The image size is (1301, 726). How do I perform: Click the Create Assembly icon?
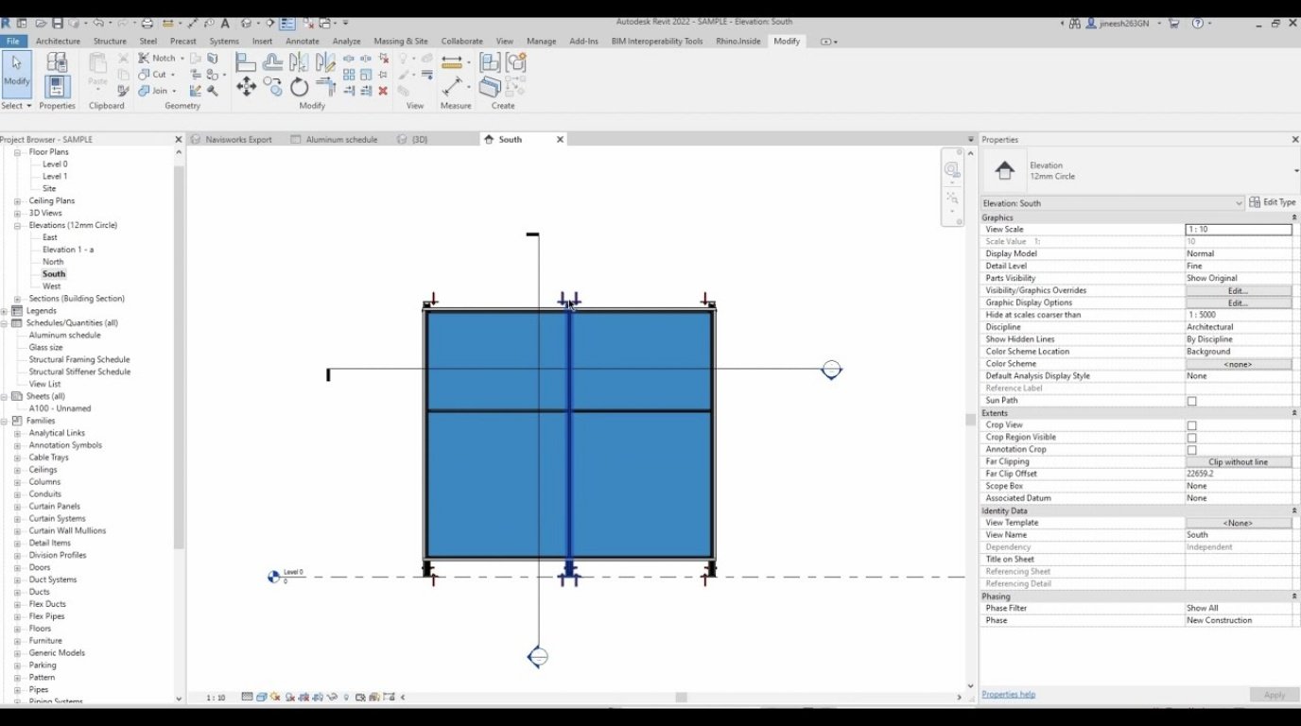(x=490, y=62)
